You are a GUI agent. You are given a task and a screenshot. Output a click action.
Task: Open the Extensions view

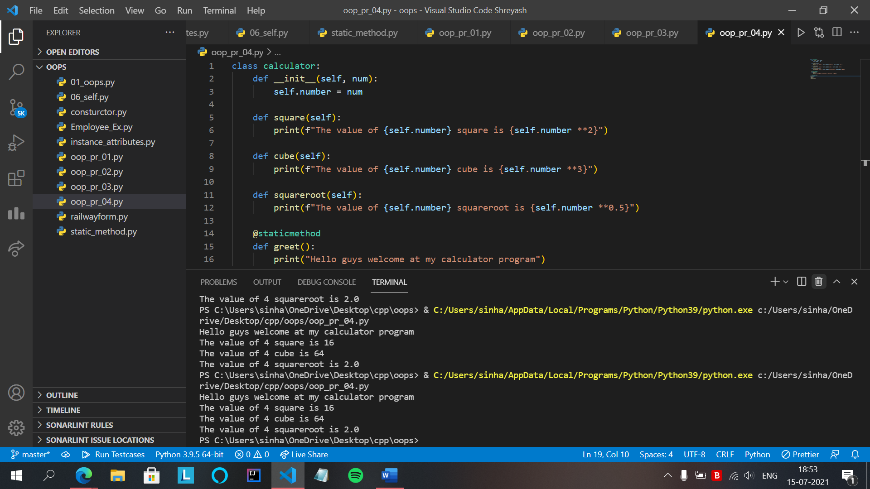[x=16, y=178]
